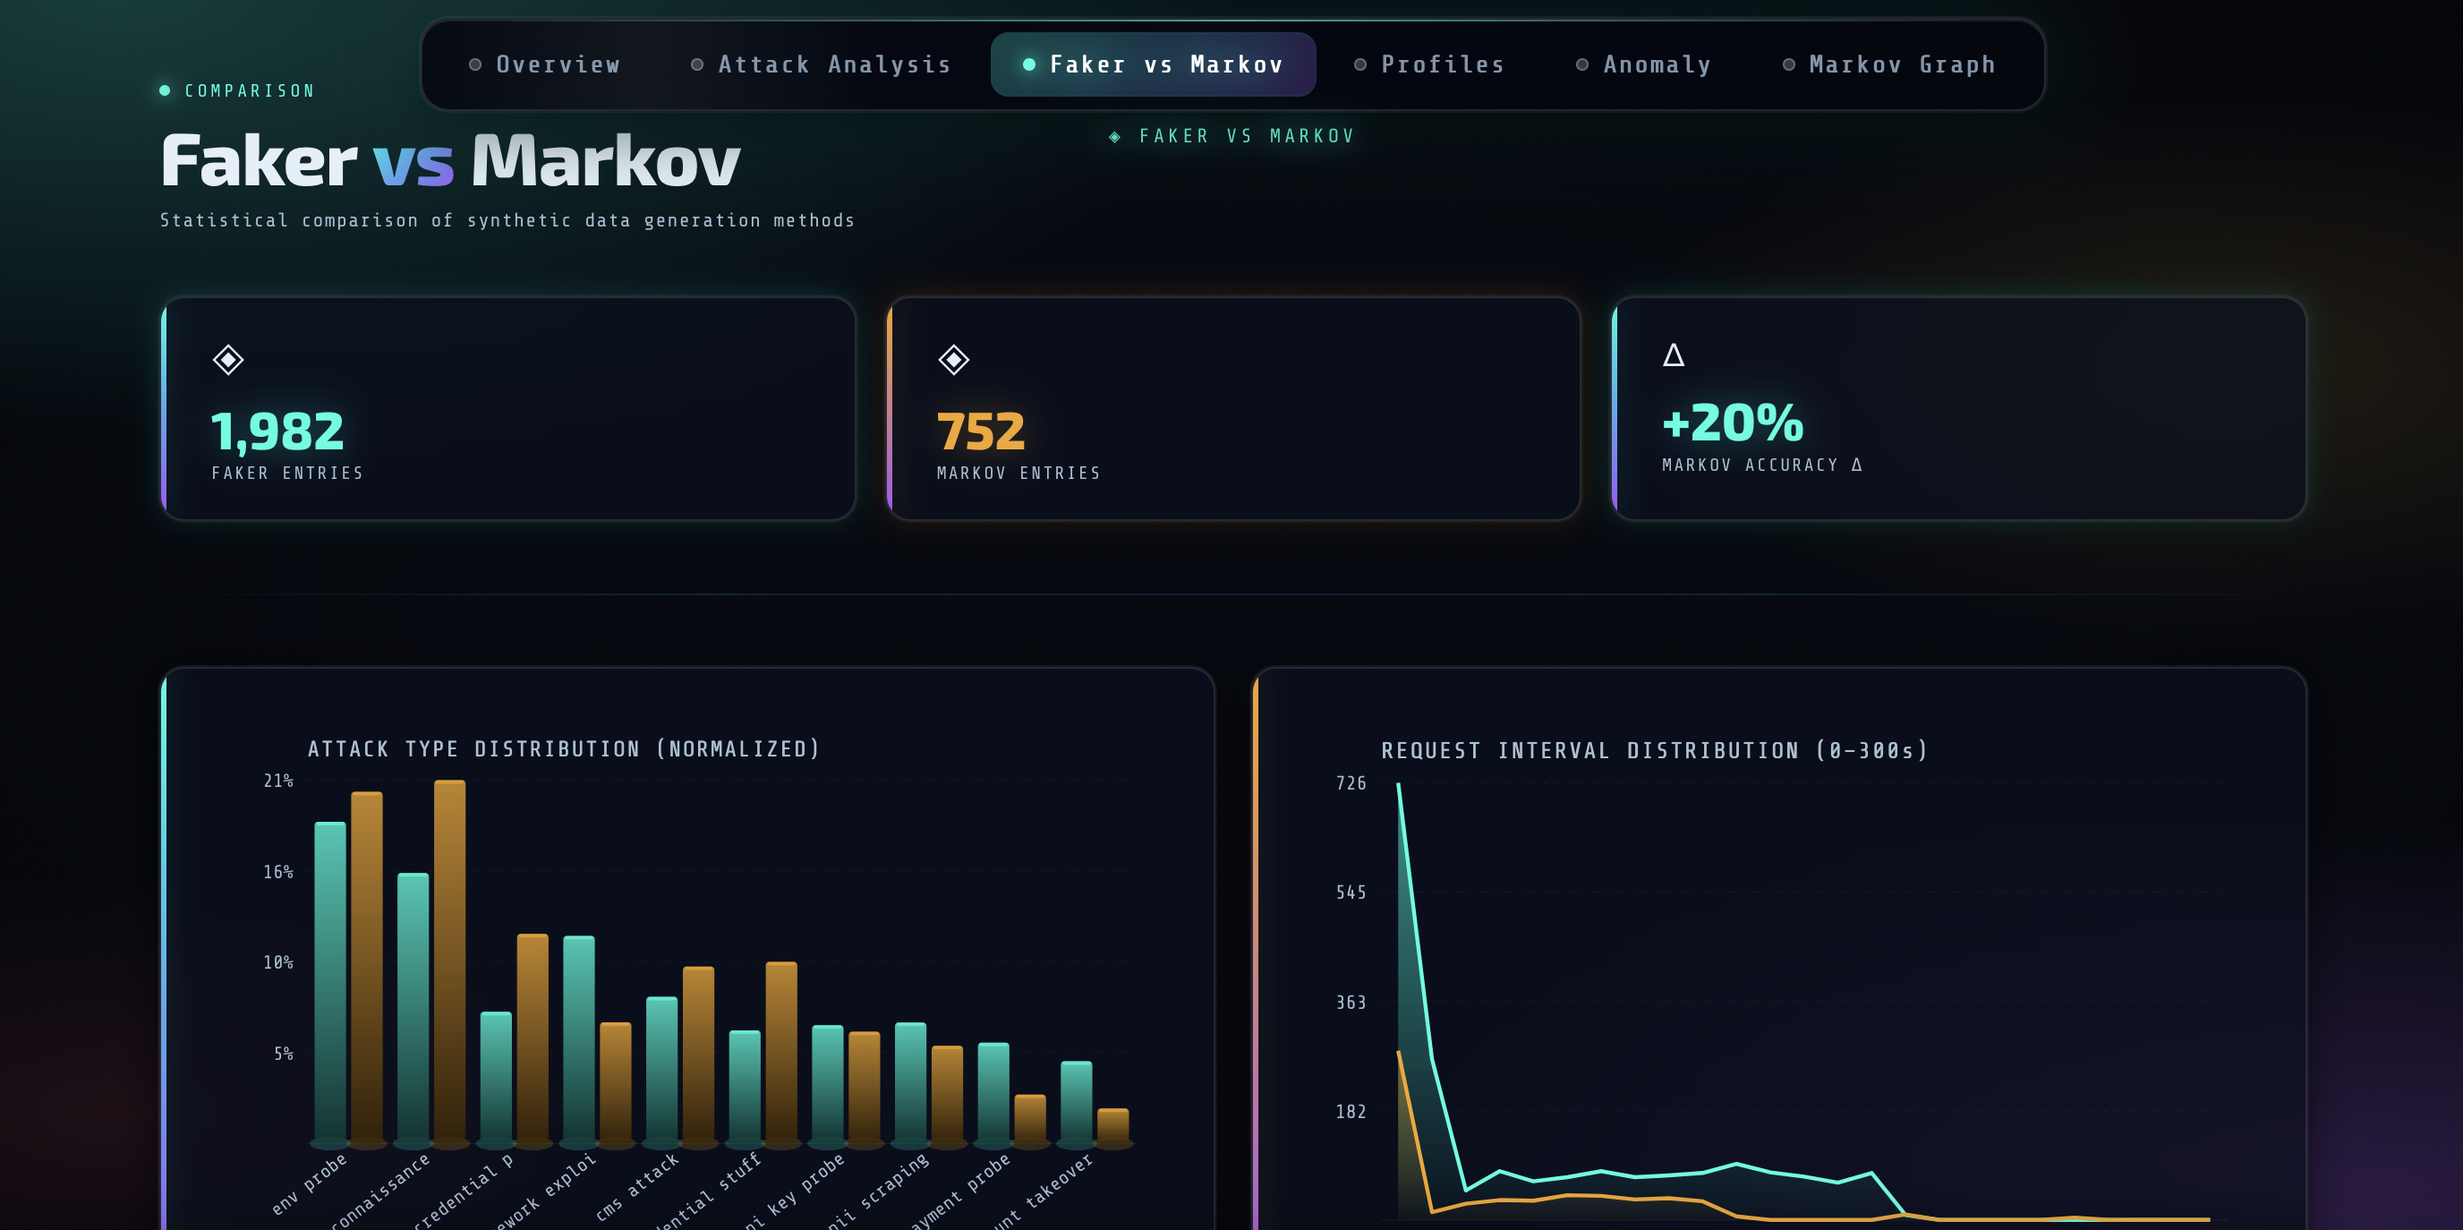2463x1230 pixels.
Task: Click the dot indicator on Anomaly tab
Action: [x=1582, y=65]
